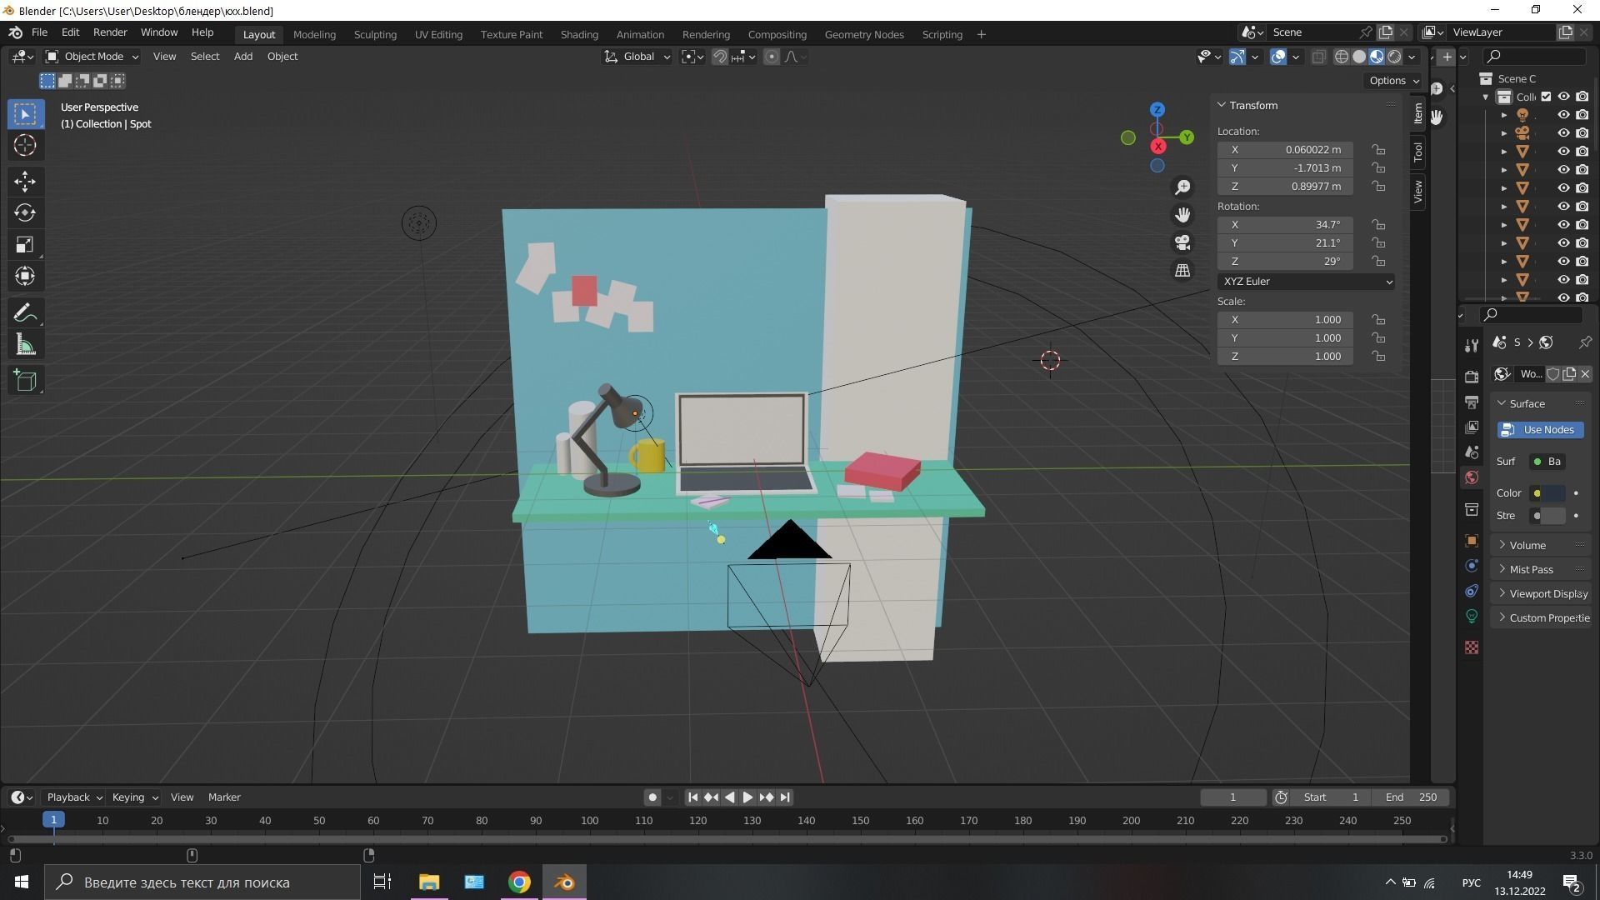Open the XYZ Euler rotation mode dropdown
Viewport: 1600px width, 900px height.
pyautogui.click(x=1306, y=282)
